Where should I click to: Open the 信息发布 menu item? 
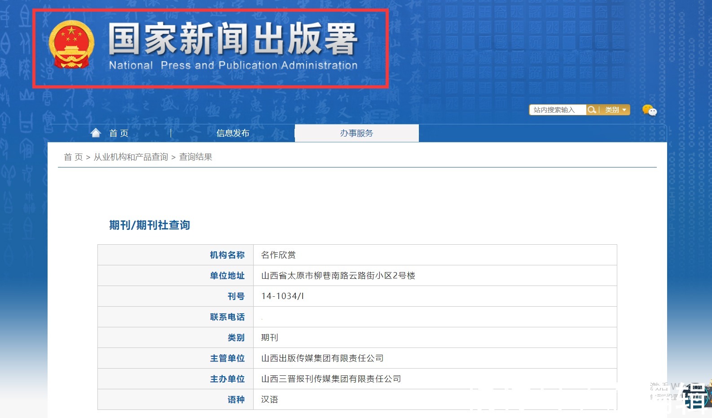(x=233, y=133)
